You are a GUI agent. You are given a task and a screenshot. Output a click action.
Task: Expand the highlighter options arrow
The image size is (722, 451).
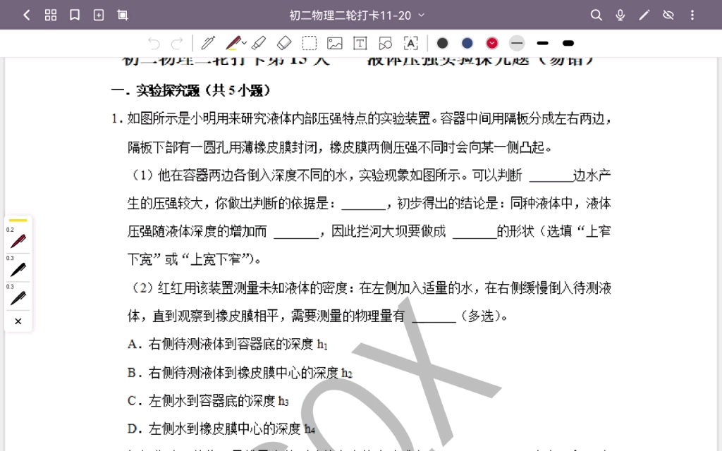(243, 43)
